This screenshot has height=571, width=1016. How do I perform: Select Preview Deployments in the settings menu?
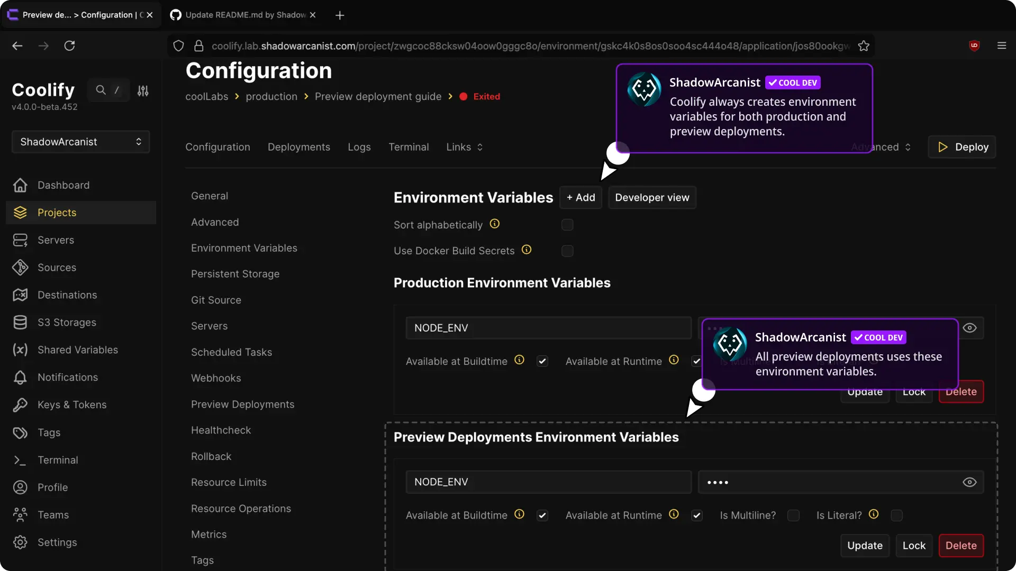coord(242,404)
